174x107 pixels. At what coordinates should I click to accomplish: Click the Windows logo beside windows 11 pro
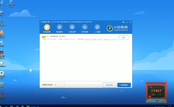click(44, 37)
